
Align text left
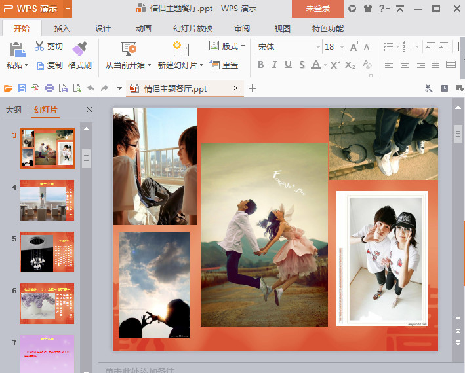(388, 65)
